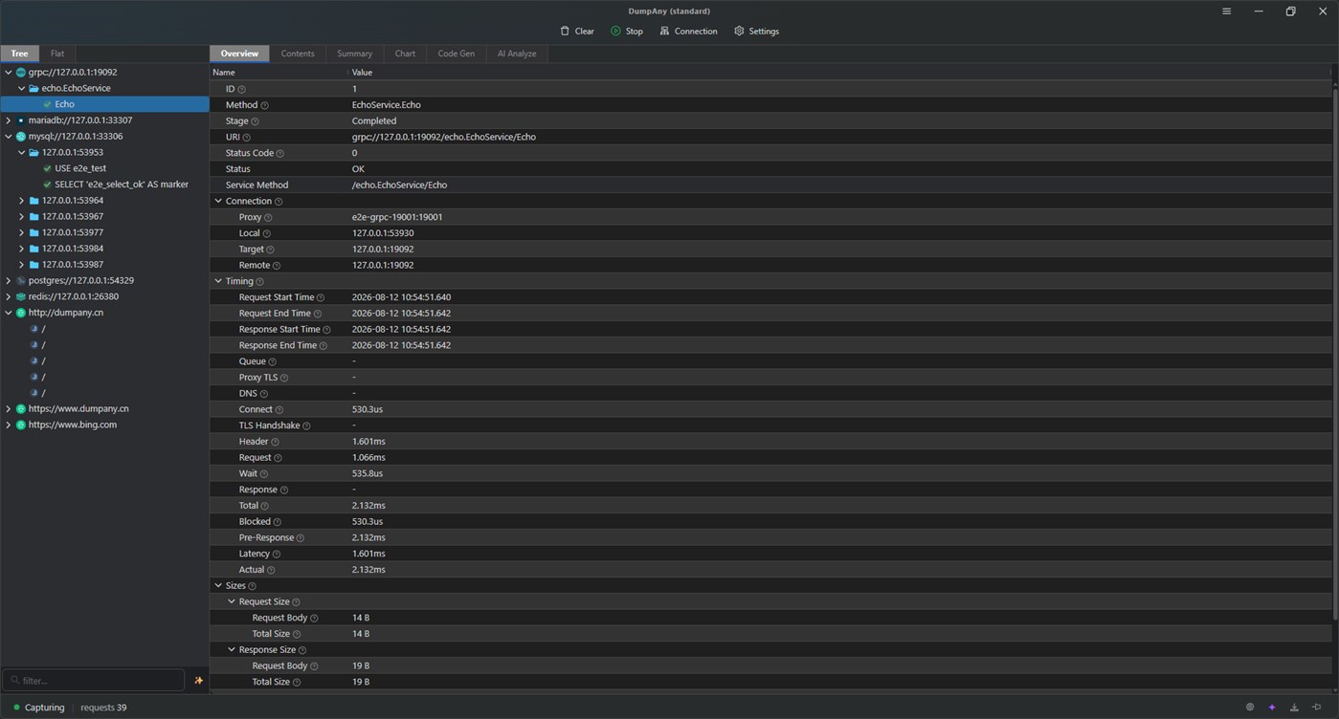
Task: Click the postgres protocol icon in the tree
Action: pos(21,281)
